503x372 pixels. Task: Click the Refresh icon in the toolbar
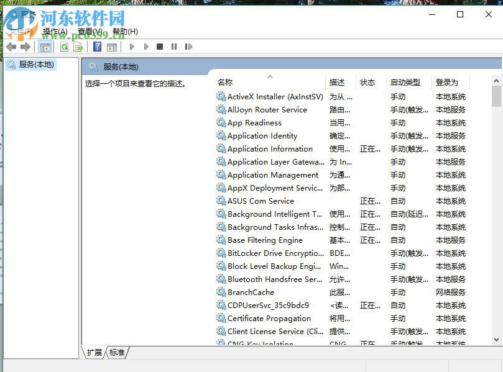64,47
